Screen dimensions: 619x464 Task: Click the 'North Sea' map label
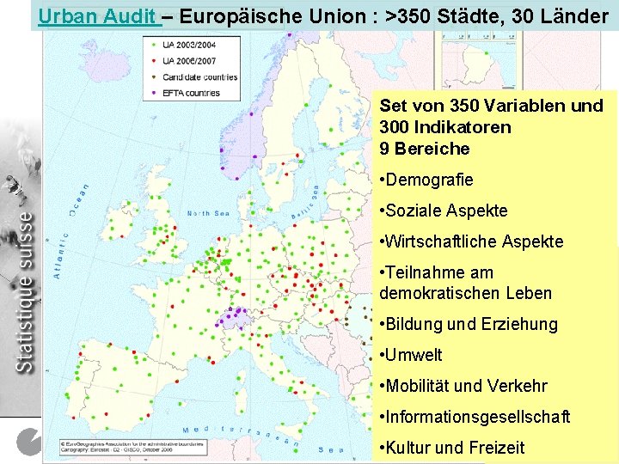[208, 213]
